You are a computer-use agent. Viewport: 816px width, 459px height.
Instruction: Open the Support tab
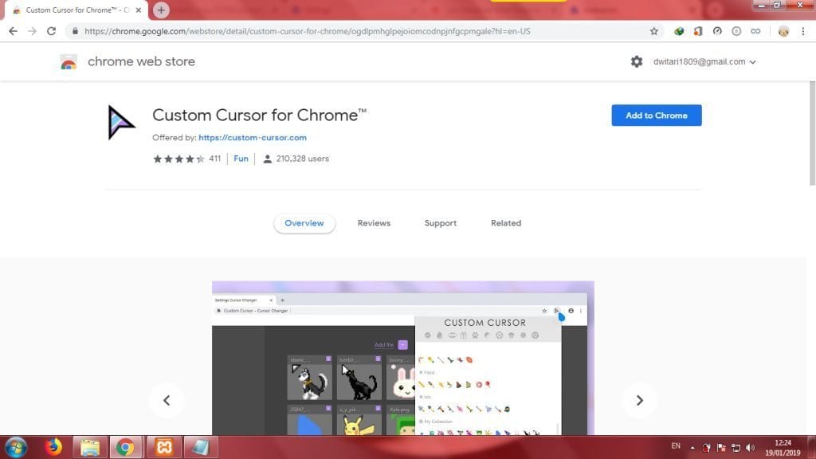coord(440,223)
